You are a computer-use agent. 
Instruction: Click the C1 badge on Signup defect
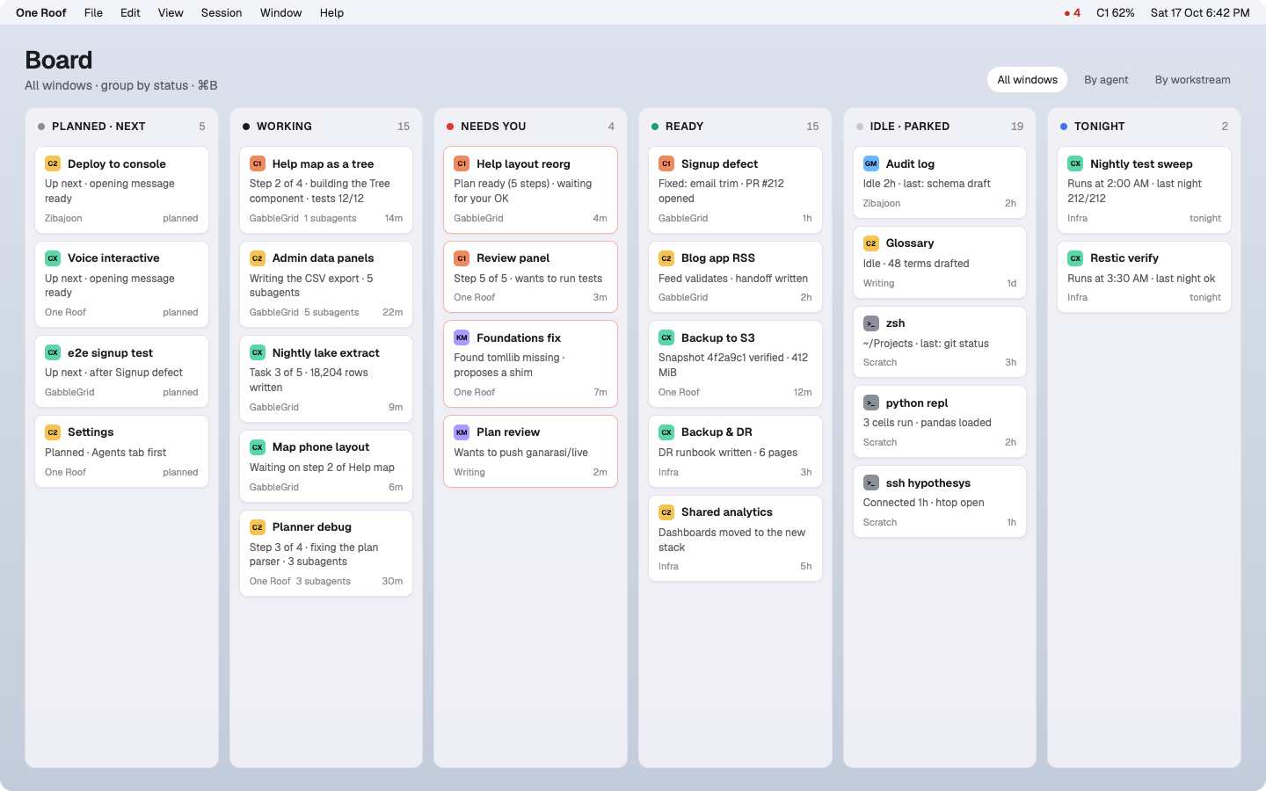(x=666, y=163)
